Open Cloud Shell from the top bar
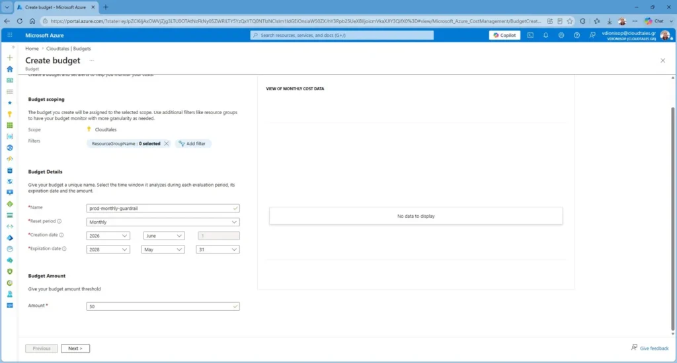The image size is (677, 363). pos(530,36)
